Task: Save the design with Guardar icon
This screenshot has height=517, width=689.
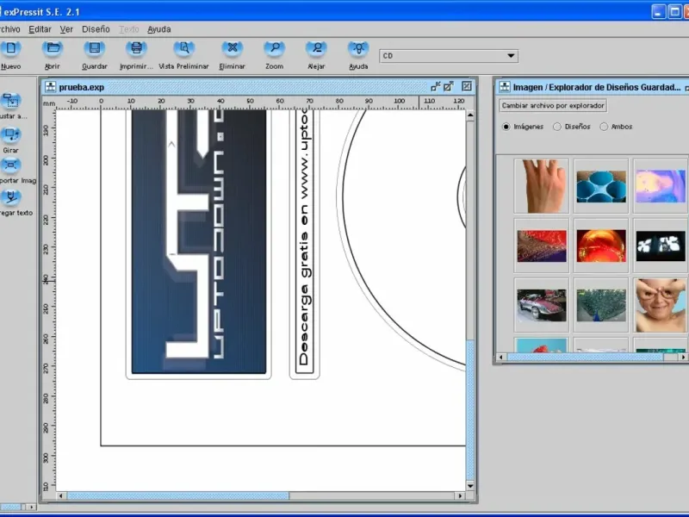Action: point(94,49)
